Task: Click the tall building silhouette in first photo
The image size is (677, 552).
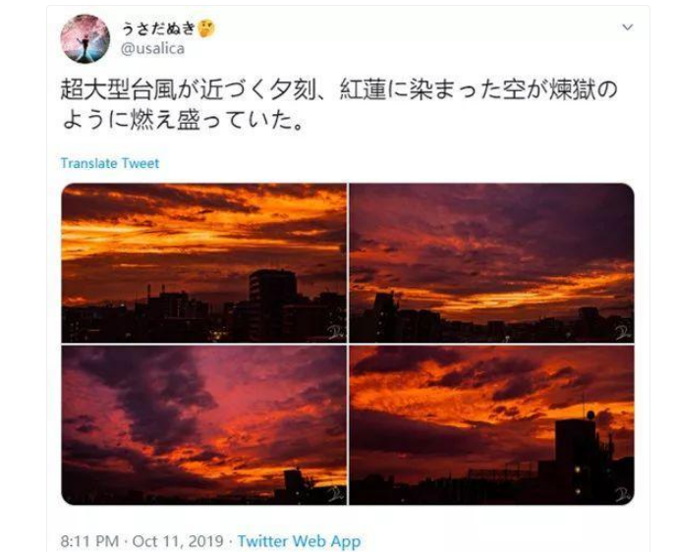Action: point(272,304)
